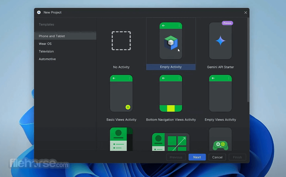Select the Basic Views Activity phone thumbnail

pos(121,93)
